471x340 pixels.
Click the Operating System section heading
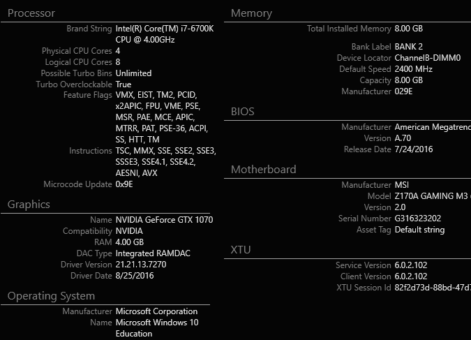[51, 296]
